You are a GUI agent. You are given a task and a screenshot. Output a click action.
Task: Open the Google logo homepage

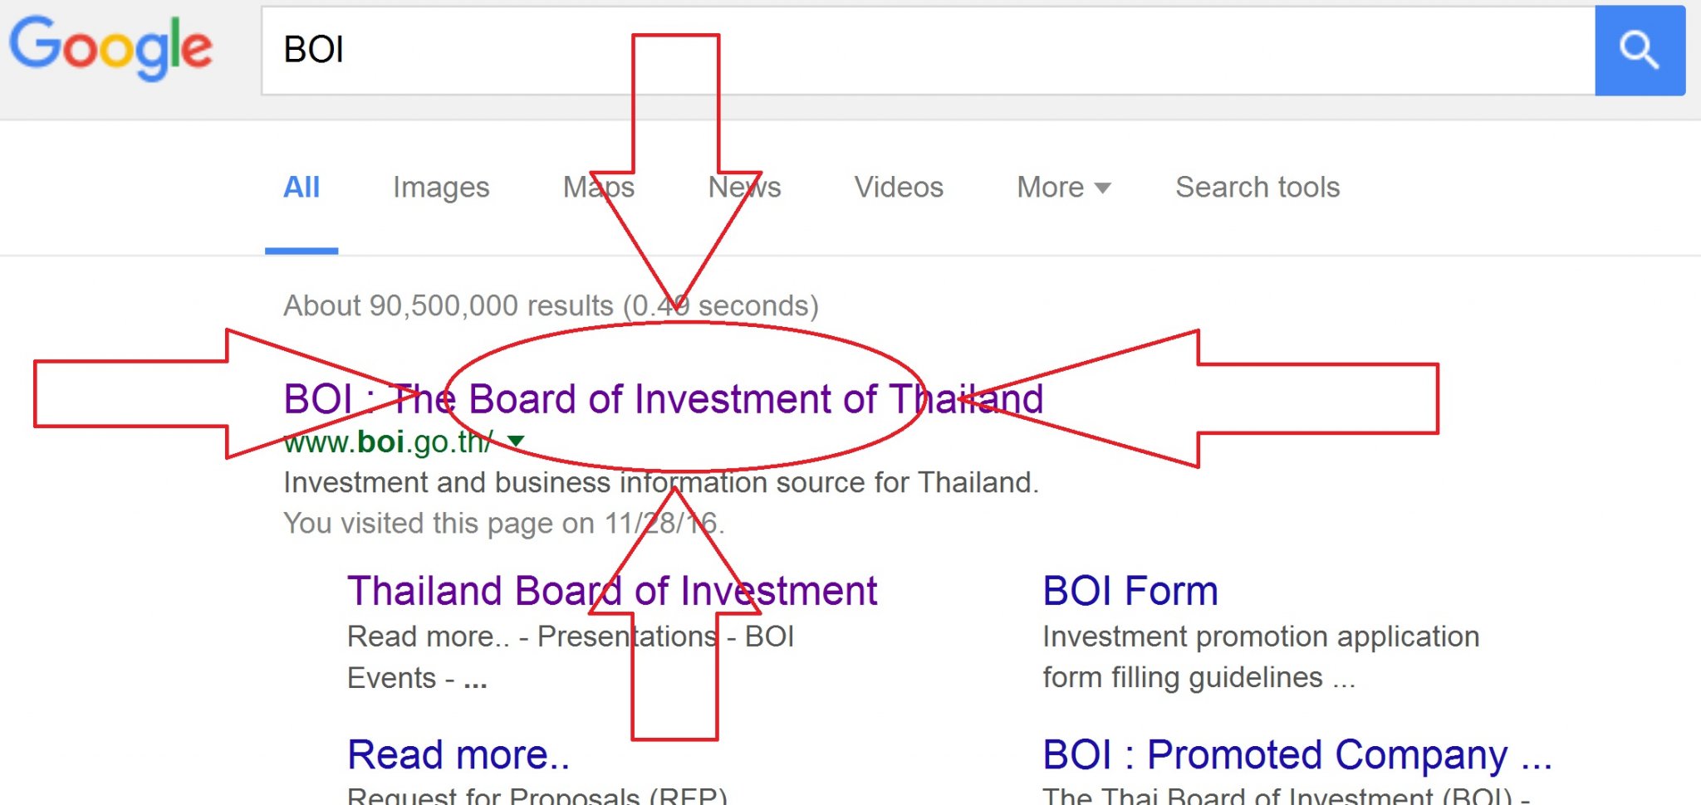point(110,48)
